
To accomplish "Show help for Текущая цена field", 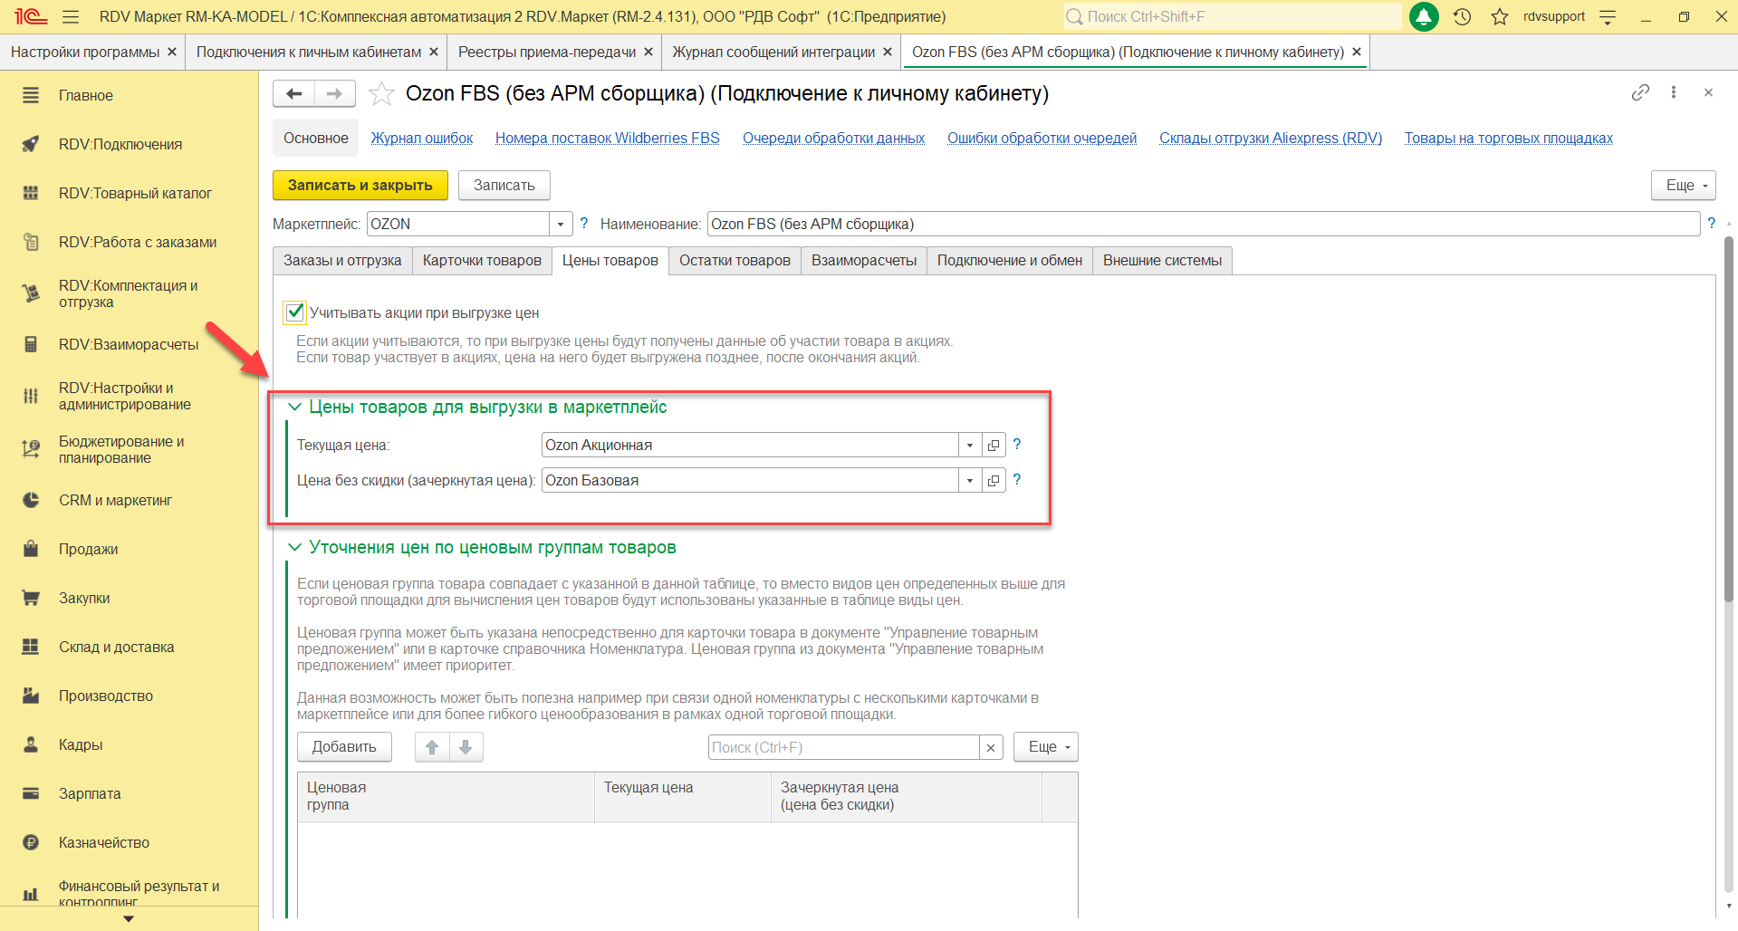I will tap(1017, 444).
